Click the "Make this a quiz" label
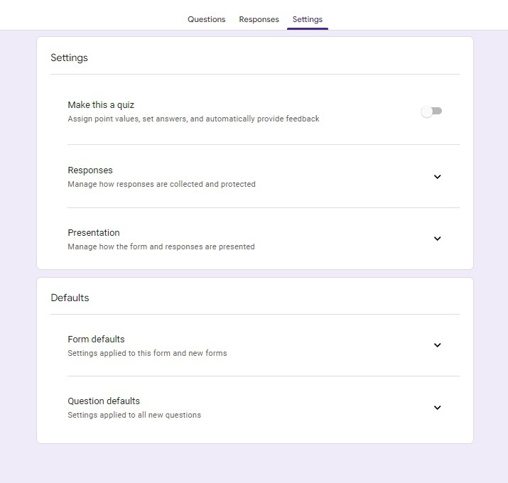Viewport: 508px width, 483px height. coord(101,105)
